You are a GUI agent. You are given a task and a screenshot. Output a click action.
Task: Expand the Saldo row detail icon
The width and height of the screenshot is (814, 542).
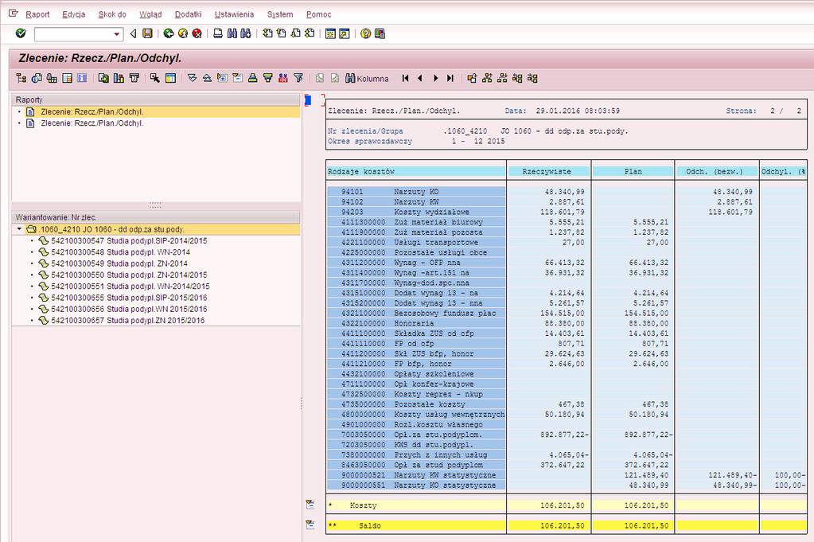310,524
